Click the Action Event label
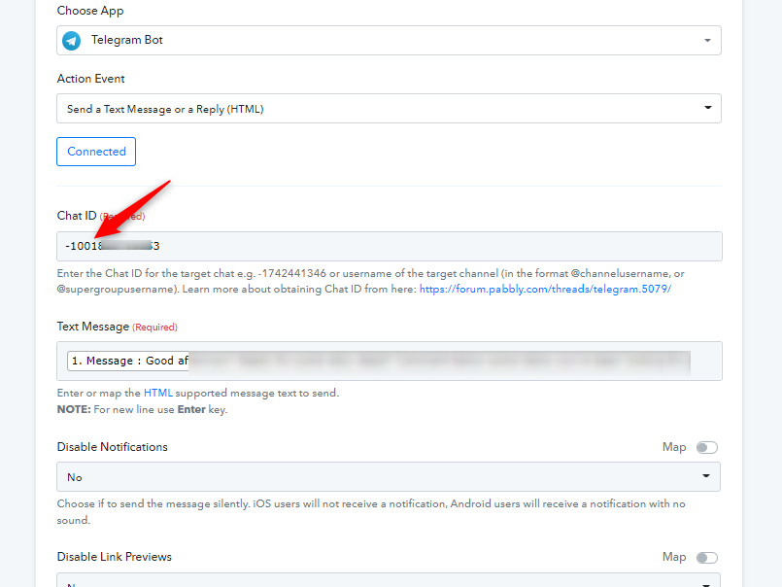The image size is (782, 587). (x=90, y=79)
